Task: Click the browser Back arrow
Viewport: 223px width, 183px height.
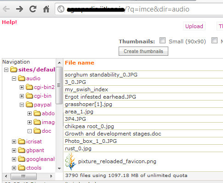Action: pos(6,9)
